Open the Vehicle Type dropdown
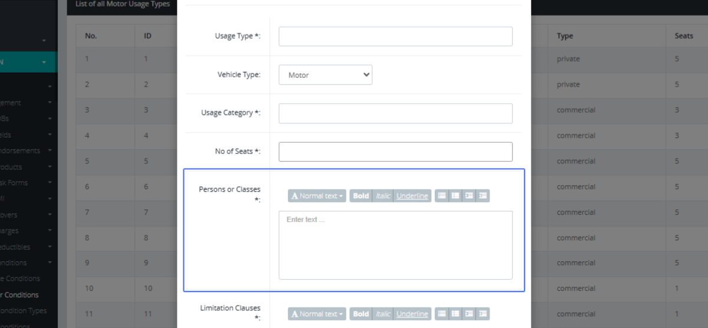 coord(325,75)
